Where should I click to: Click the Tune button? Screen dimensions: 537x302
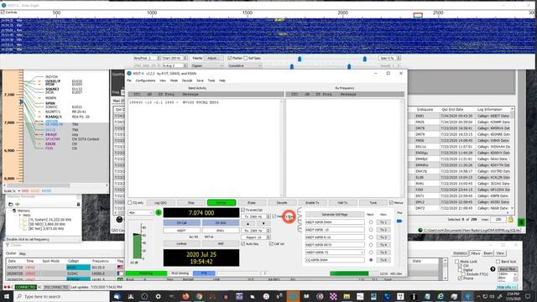pyautogui.click(x=373, y=203)
